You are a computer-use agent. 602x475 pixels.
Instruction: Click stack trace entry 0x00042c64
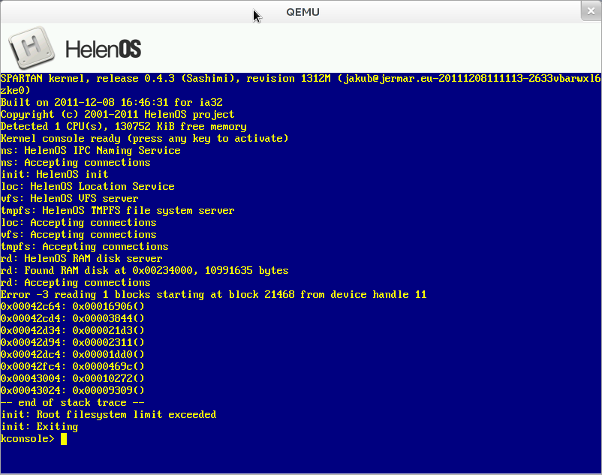tap(72, 307)
